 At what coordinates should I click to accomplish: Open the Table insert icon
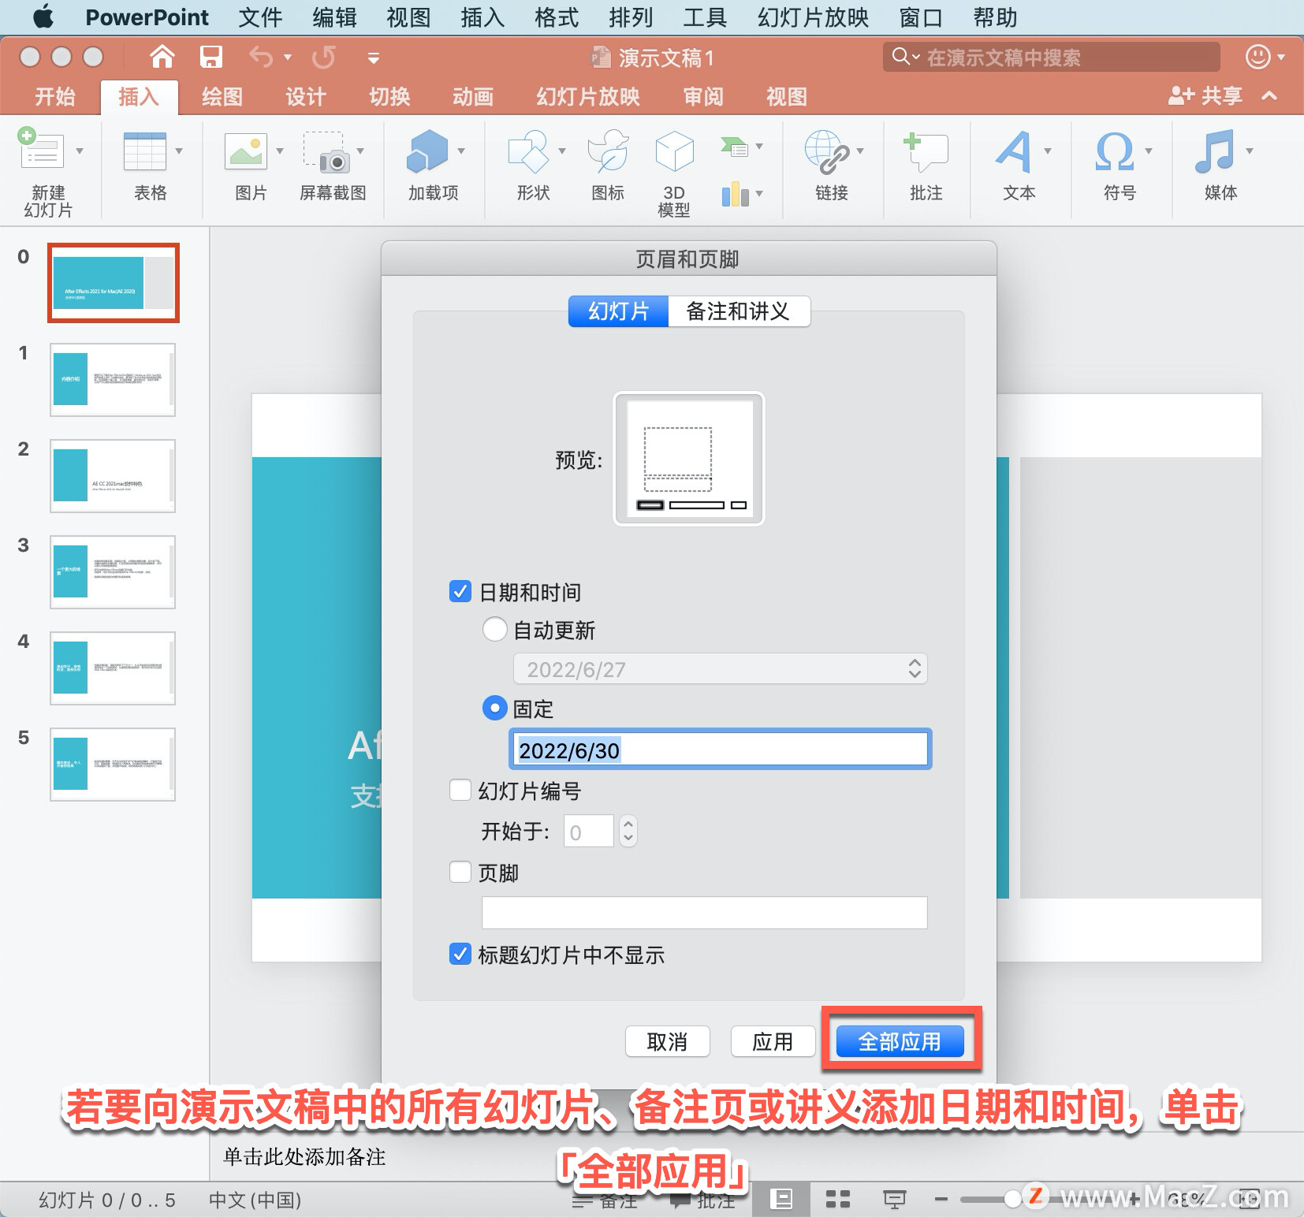[x=145, y=151]
